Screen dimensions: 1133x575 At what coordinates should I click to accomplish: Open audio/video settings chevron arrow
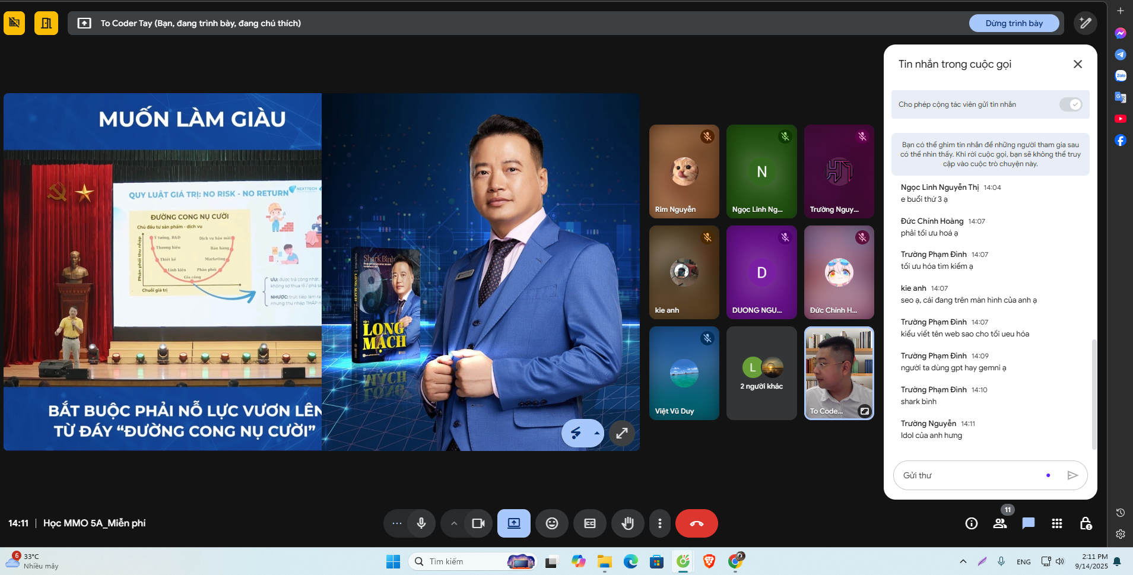[x=454, y=523]
